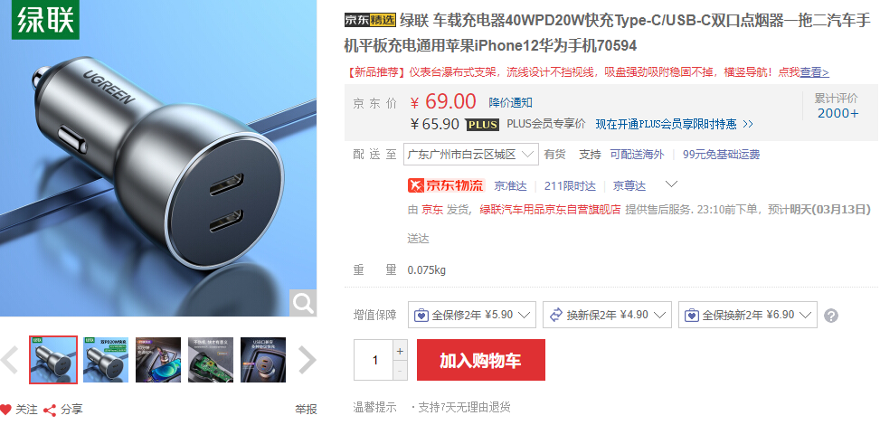Click the black PLUS member badge
Screen dimensions: 880x425
pos(483,125)
